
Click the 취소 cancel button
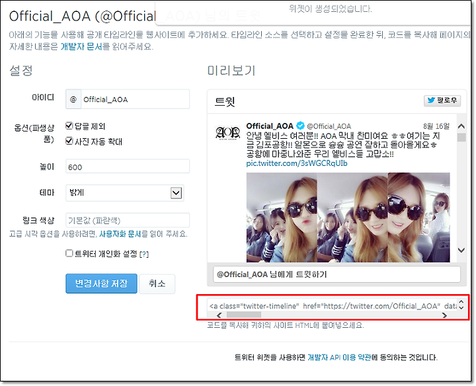[157, 284]
